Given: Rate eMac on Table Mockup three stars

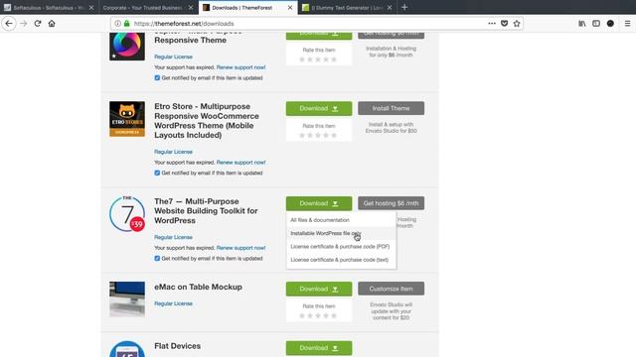Looking at the screenshot, I should coord(318,315).
